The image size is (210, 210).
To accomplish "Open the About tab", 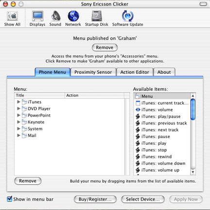I will click(x=164, y=72).
